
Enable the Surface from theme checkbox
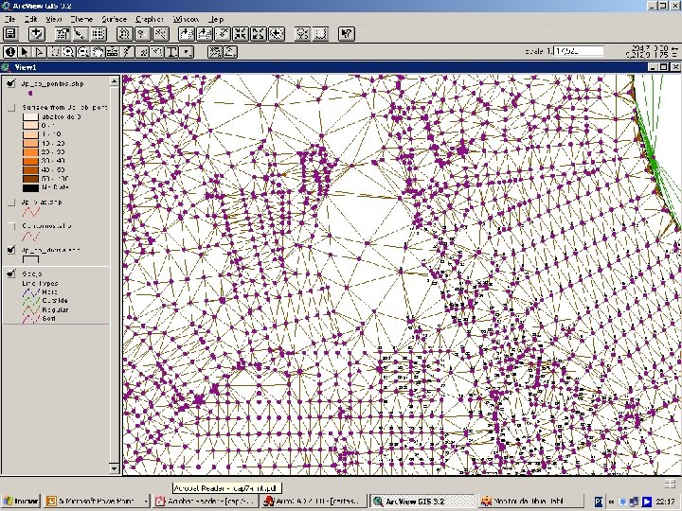tap(11, 108)
